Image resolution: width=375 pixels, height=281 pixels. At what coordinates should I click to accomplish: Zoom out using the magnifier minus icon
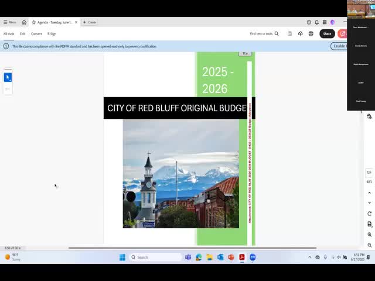click(369, 245)
